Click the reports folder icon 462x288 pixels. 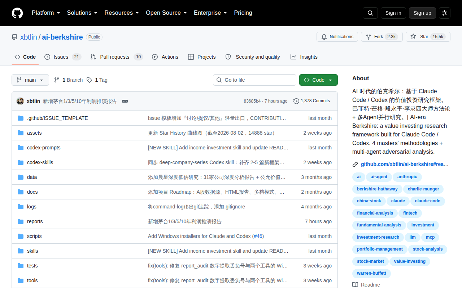[21, 221]
